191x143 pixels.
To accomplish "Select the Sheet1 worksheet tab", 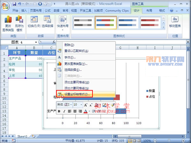I will click(22, 136).
